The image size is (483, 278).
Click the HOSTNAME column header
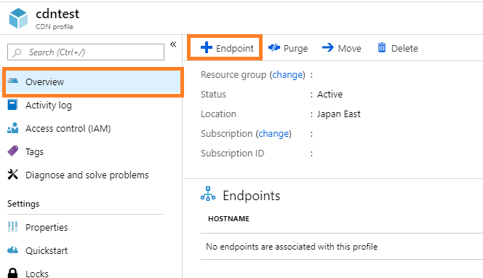pos(228,219)
